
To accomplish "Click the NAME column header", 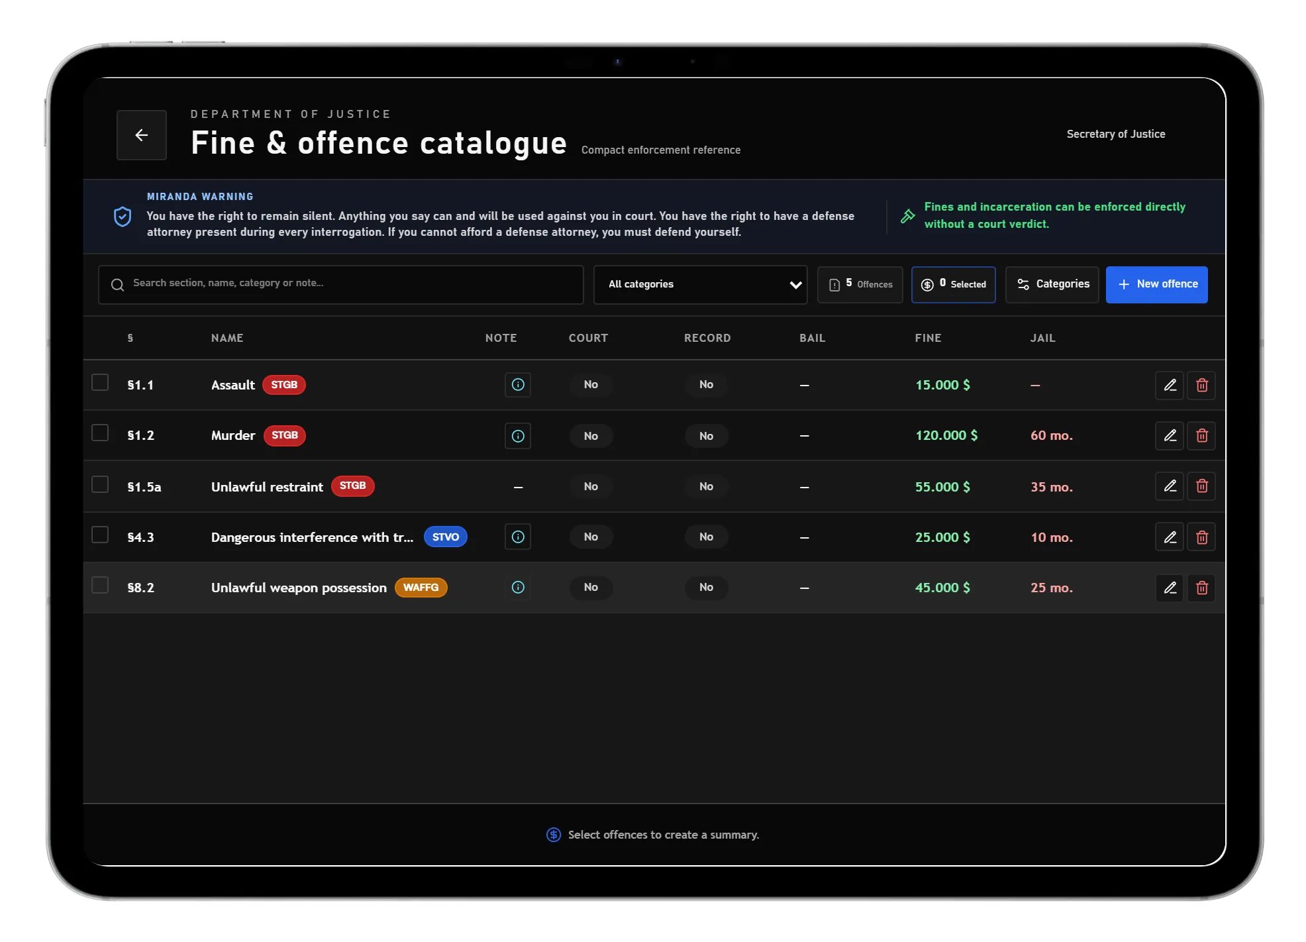I will [227, 338].
